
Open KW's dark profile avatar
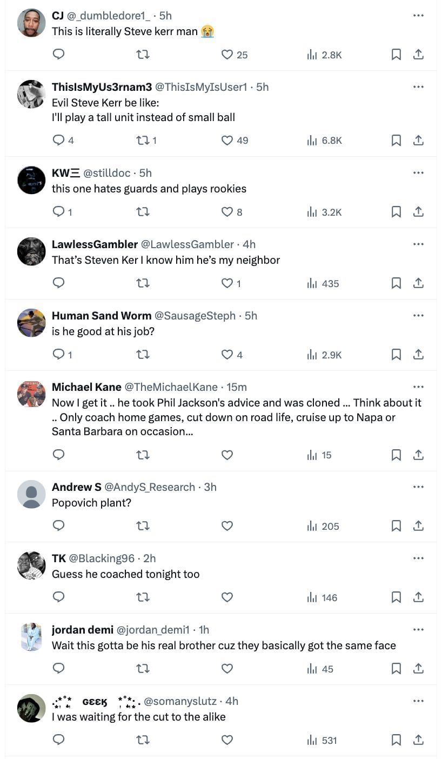click(31, 180)
